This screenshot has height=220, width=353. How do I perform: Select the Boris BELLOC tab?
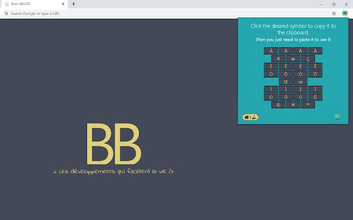[34, 4]
